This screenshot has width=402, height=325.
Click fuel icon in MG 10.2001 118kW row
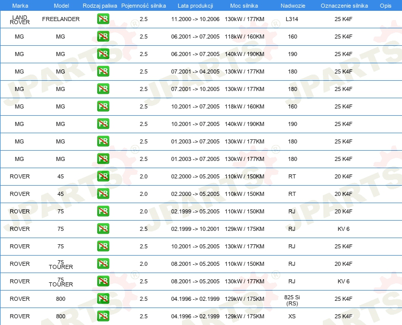[103, 106]
